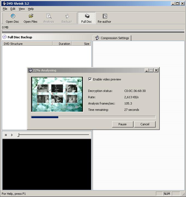Click the Open Files folder icon

pyautogui.click(x=31, y=16)
